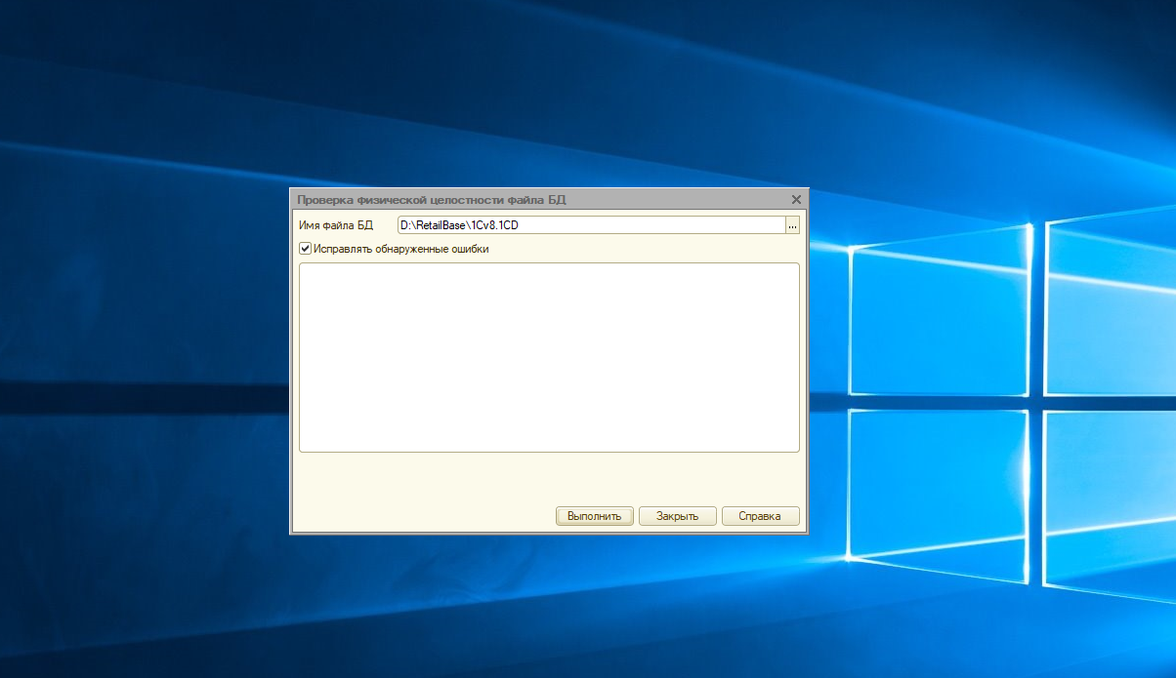Click the 'Имя файла БД' field label
The height and width of the screenshot is (678, 1176).
point(336,225)
